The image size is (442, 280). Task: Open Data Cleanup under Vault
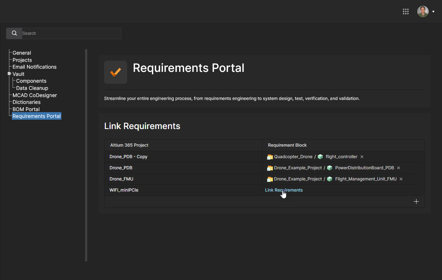click(x=32, y=88)
